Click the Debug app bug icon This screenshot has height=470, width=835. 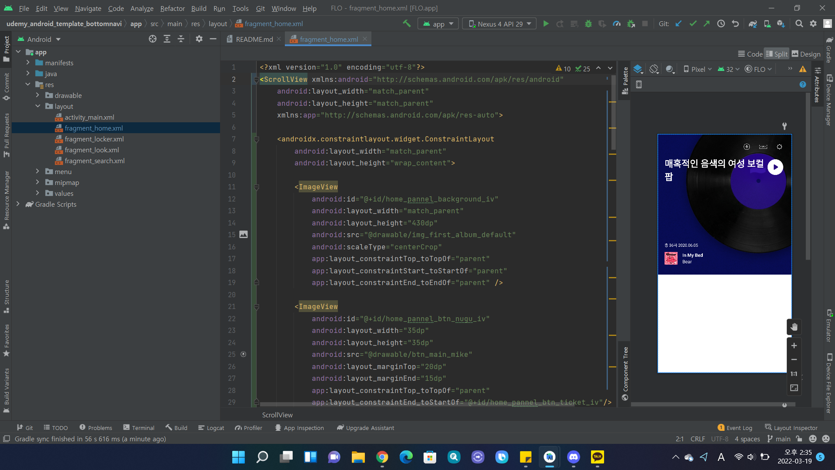pyautogui.click(x=588, y=24)
